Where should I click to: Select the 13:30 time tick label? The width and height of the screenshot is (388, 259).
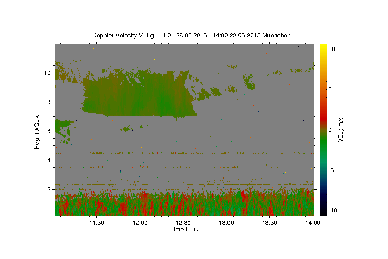pos(269,223)
